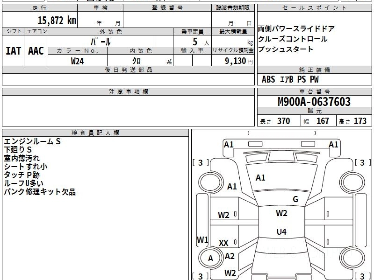Select inspector note ルーフU多い
This screenshot has width=374, height=280.
tap(24, 184)
